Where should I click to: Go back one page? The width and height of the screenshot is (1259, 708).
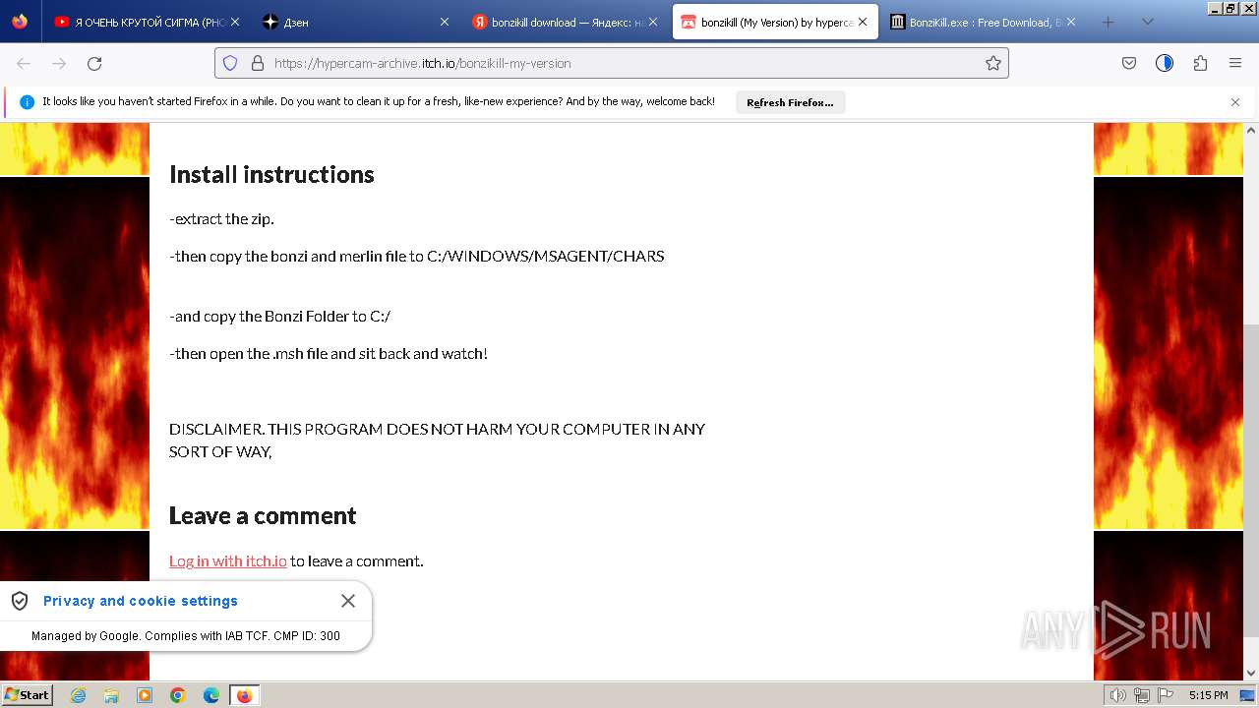(x=24, y=63)
